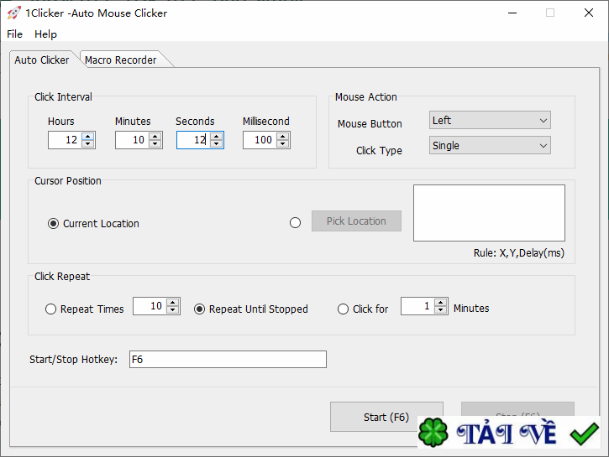Open the Mouse Button dropdown

point(490,121)
